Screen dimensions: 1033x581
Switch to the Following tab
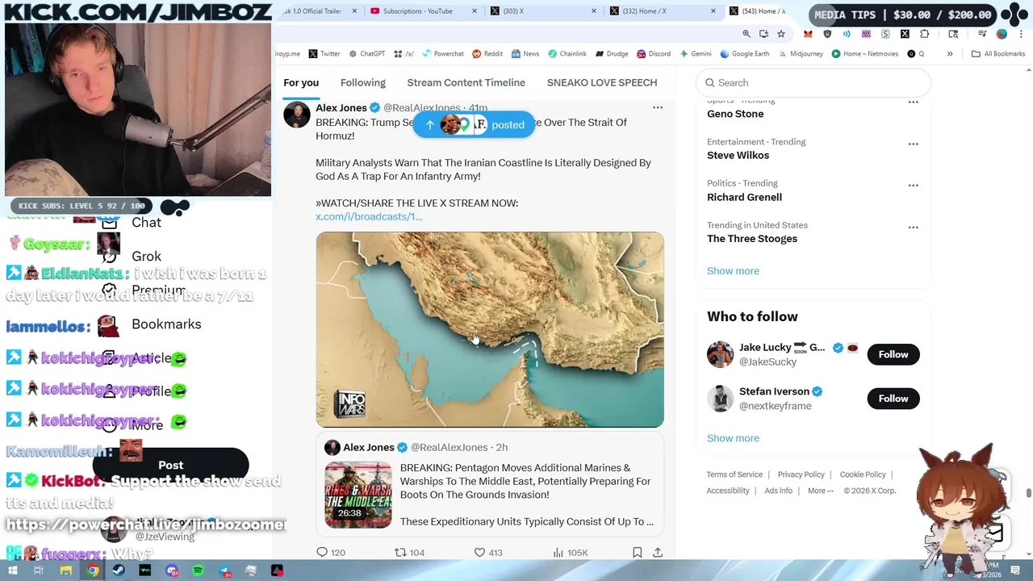[363, 82]
